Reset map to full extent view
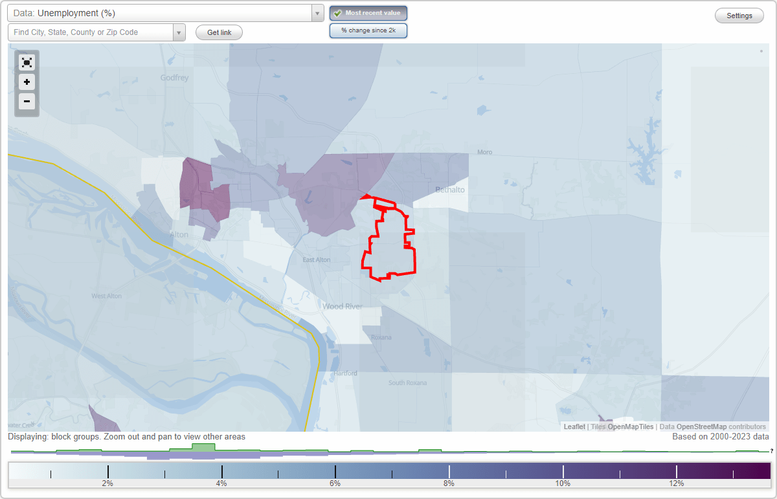Screen dimensions: 777x499 click(x=27, y=63)
